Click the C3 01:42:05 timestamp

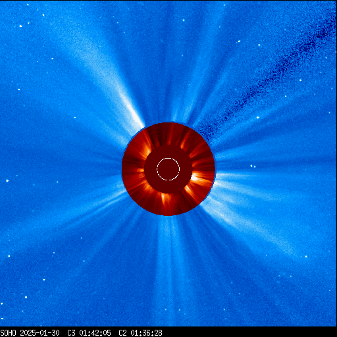point(89,332)
